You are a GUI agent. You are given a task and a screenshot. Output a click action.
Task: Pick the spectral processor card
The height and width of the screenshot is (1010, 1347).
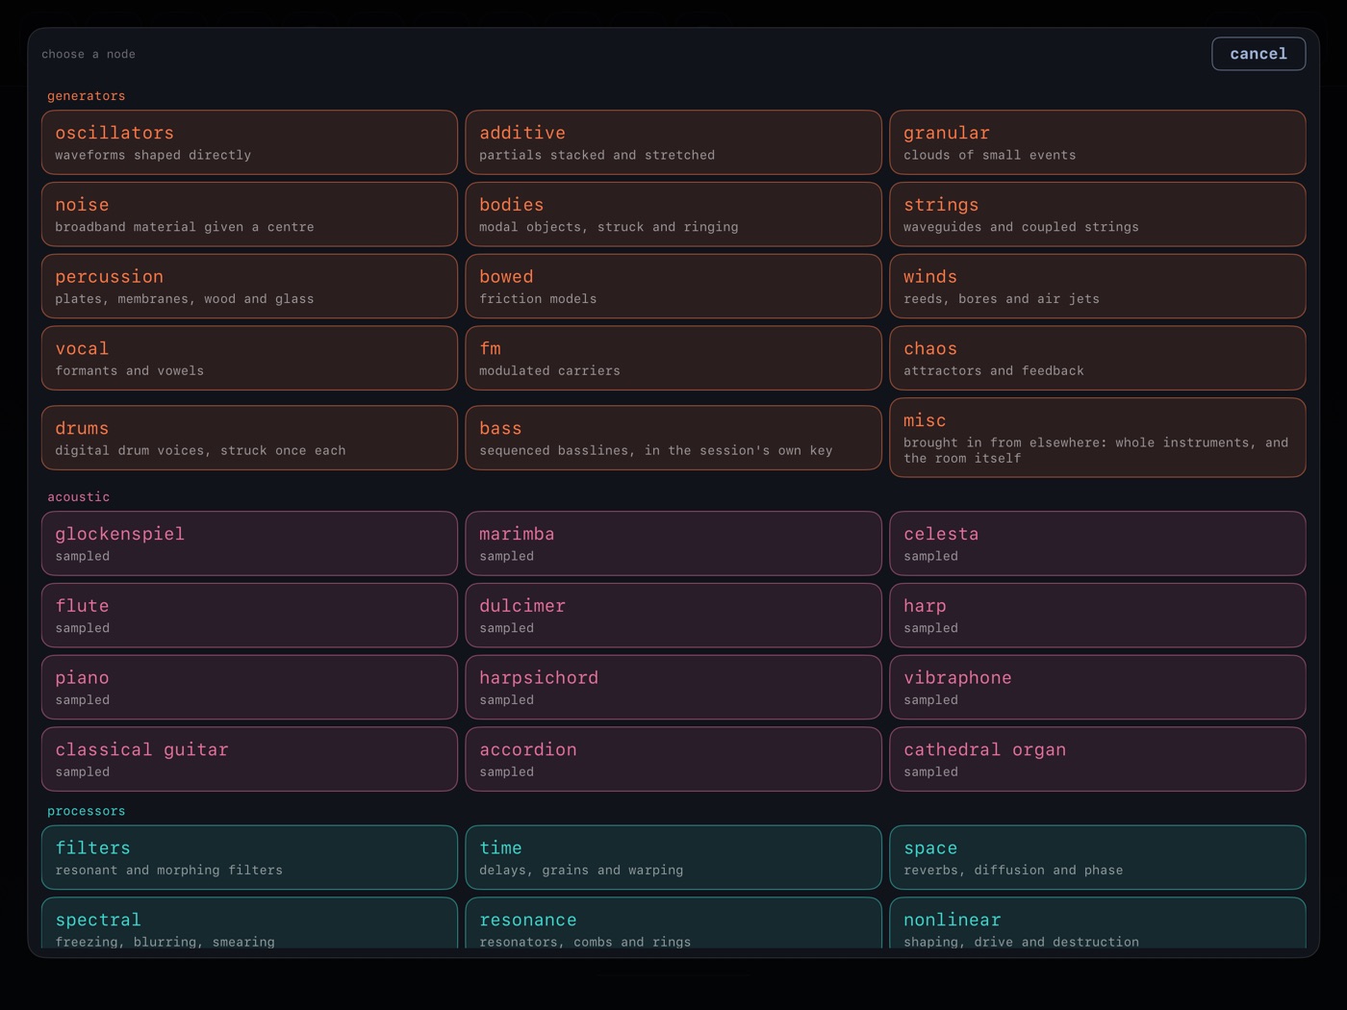pos(249,923)
